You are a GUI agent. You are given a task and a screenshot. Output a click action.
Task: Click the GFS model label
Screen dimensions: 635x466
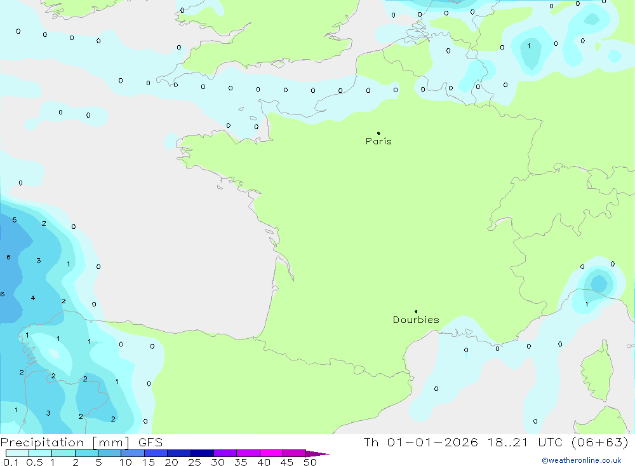[150, 442]
